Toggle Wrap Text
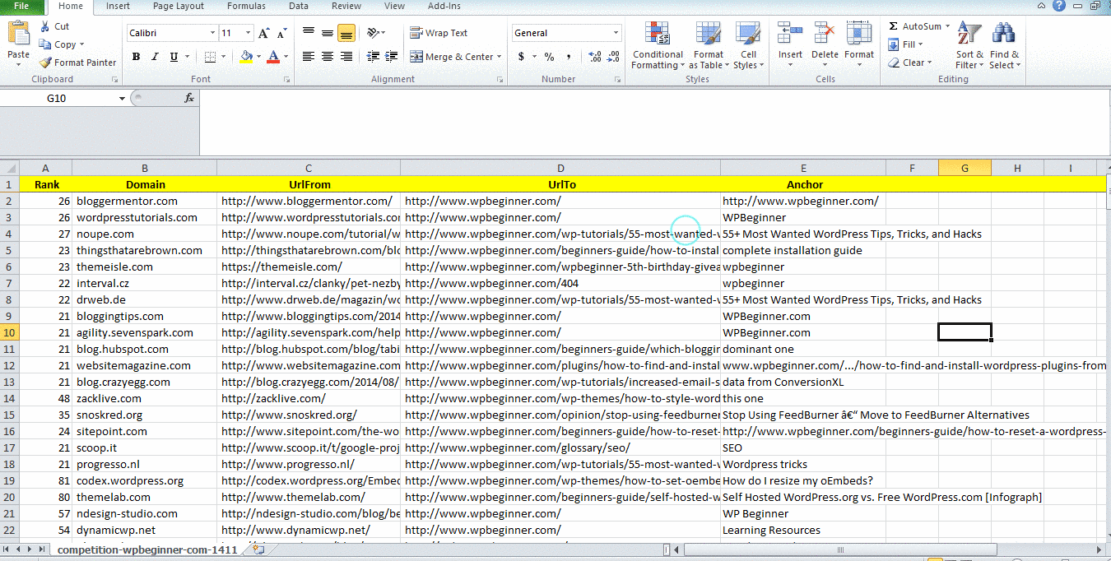The height and width of the screenshot is (561, 1111). [438, 33]
